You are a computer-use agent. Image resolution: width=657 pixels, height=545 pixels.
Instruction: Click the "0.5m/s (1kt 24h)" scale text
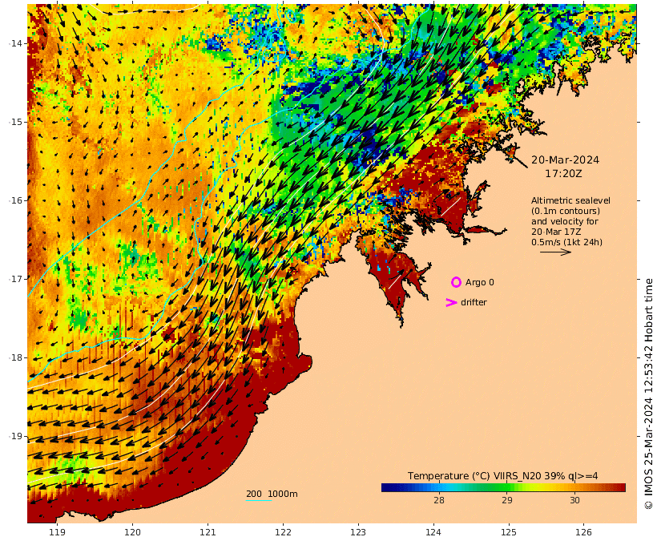(x=567, y=242)
